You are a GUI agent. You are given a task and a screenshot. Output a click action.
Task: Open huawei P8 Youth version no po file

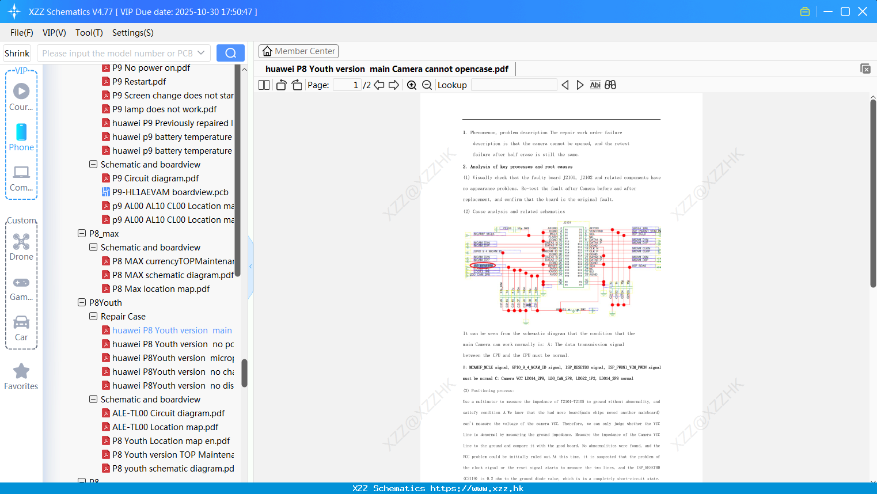click(168, 344)
